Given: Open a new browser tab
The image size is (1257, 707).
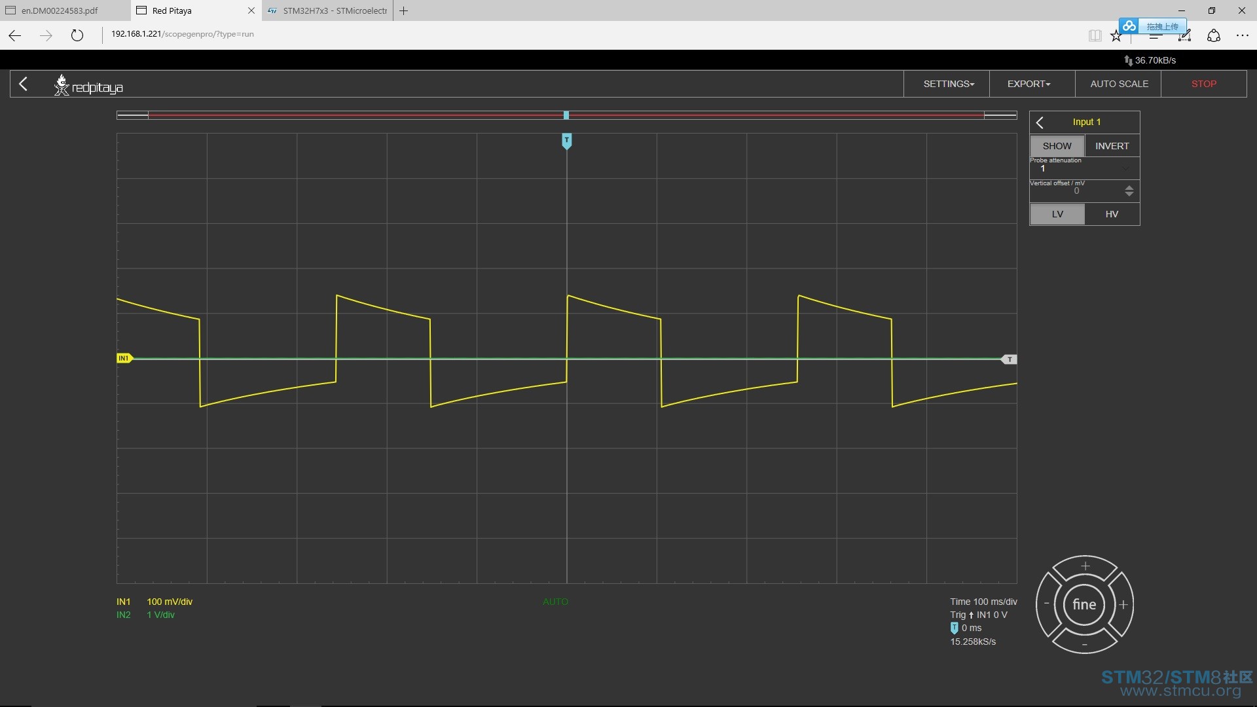Looking at the screenshot, I should click(403, 10).
